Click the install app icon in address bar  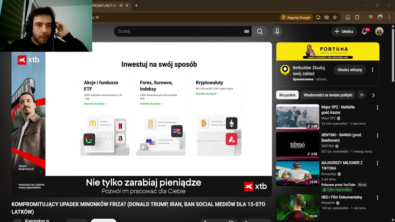pyautogui.click(x=318, y=18)
